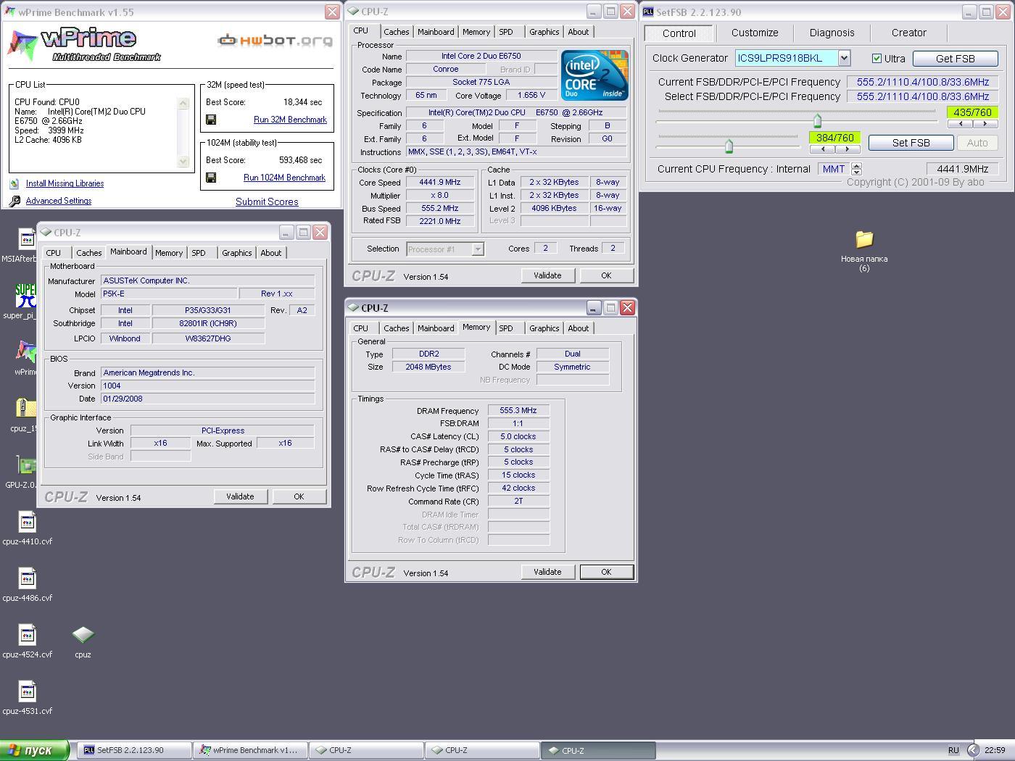
Task: Select the GPU-Z desktop icon
Action: tap(26, 465)
